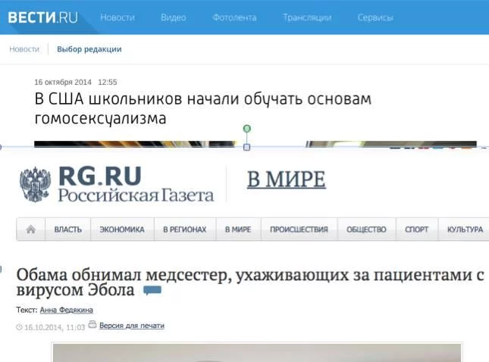Click the square resize handle below green circle
This screenshot has width=489, height=362.
(x=246, y=147)
